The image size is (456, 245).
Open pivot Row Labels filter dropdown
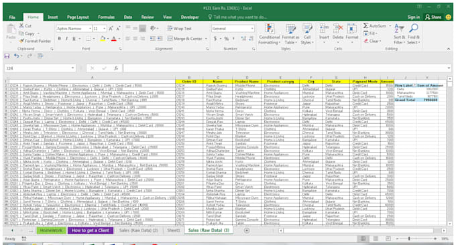[414, 85]
